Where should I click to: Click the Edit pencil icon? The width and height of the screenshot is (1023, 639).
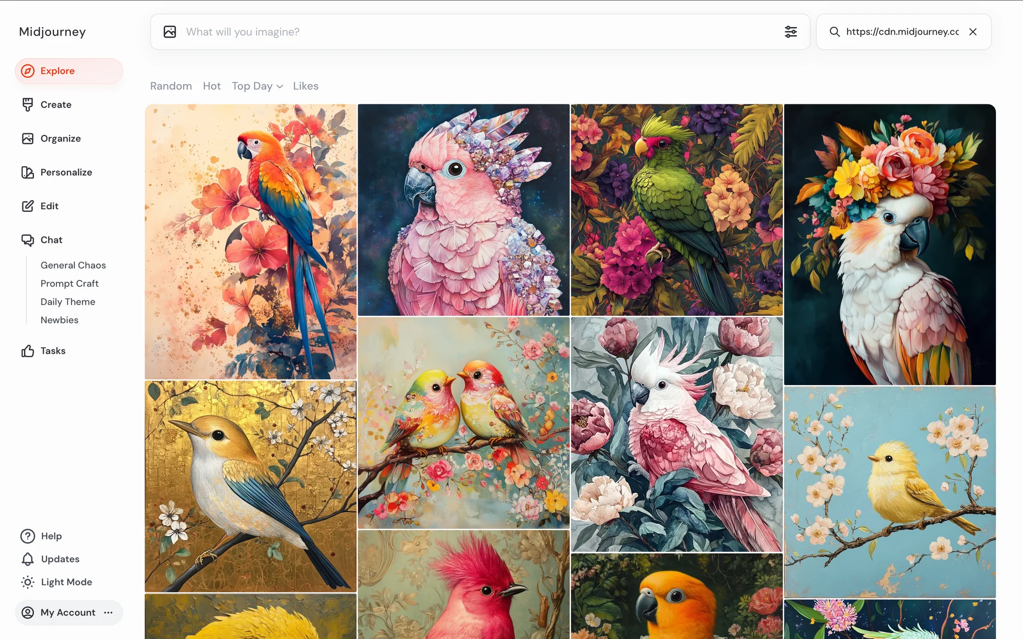28,206
